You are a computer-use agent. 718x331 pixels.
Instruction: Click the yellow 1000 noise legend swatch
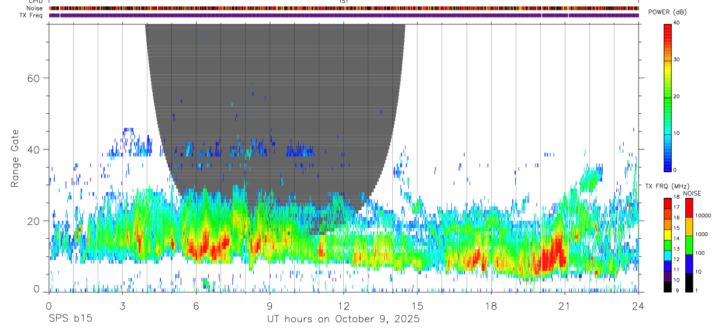point(689,226)
